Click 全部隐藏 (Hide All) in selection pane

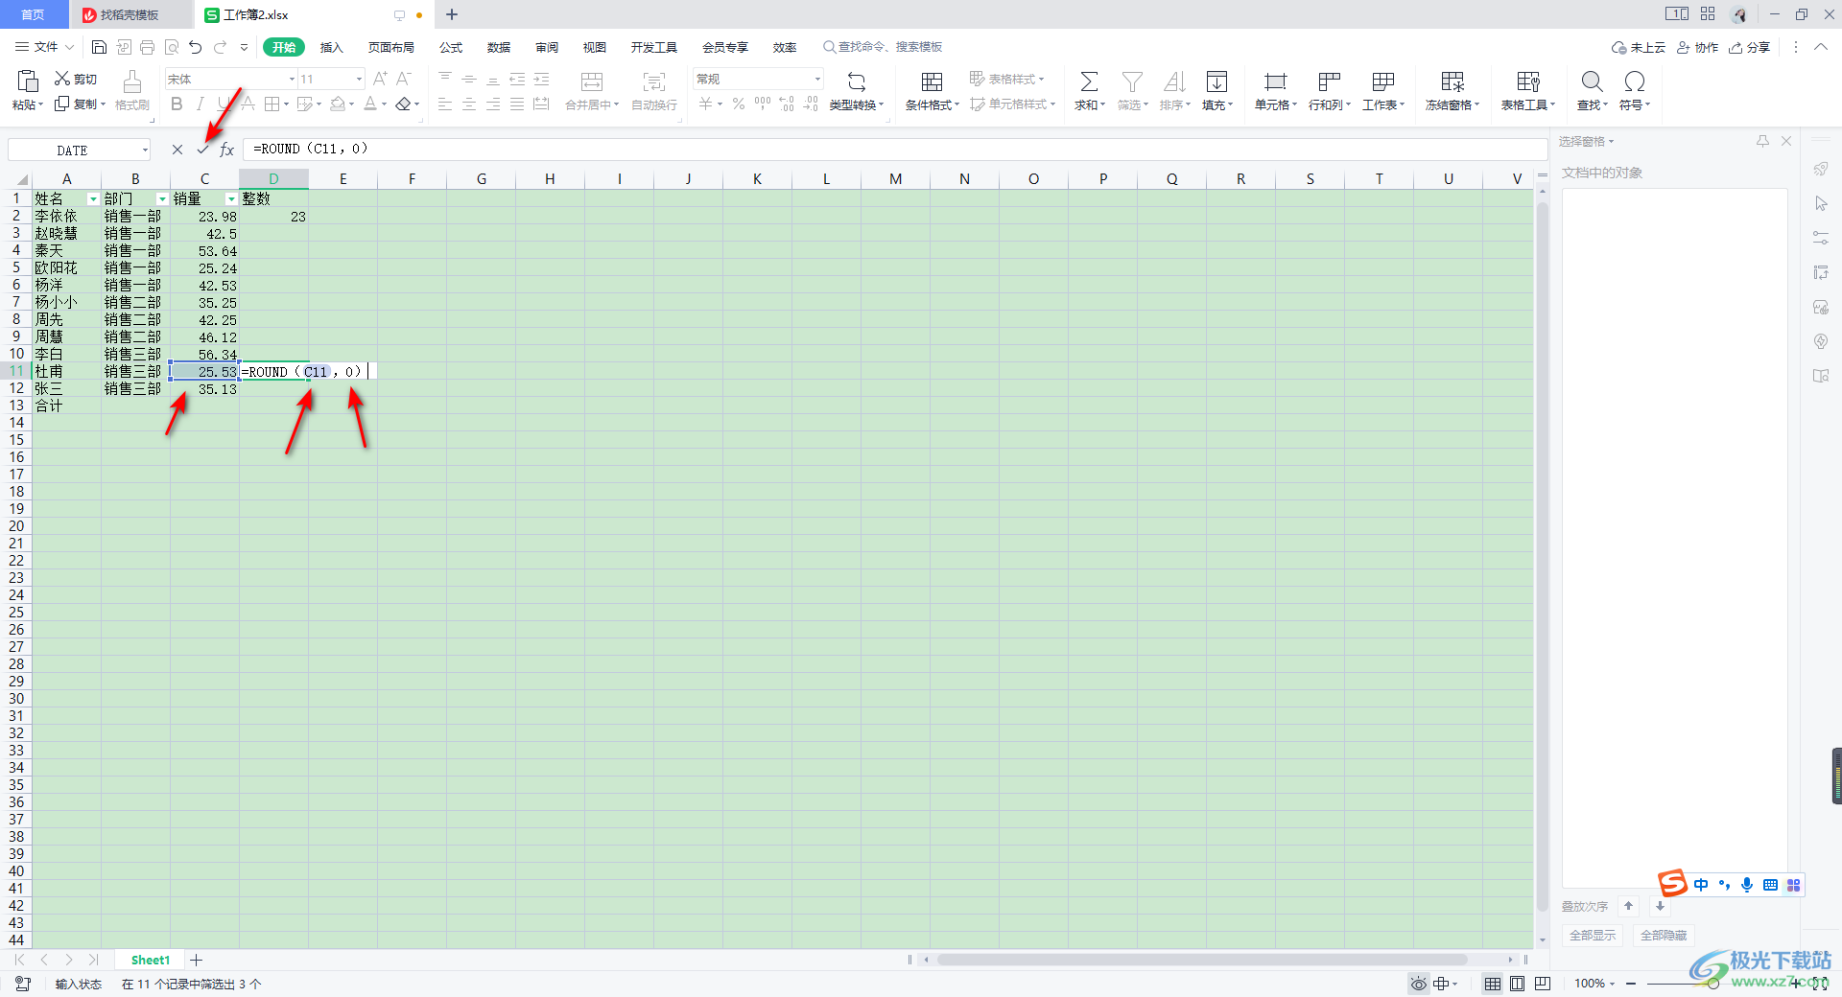(1664, 936)
